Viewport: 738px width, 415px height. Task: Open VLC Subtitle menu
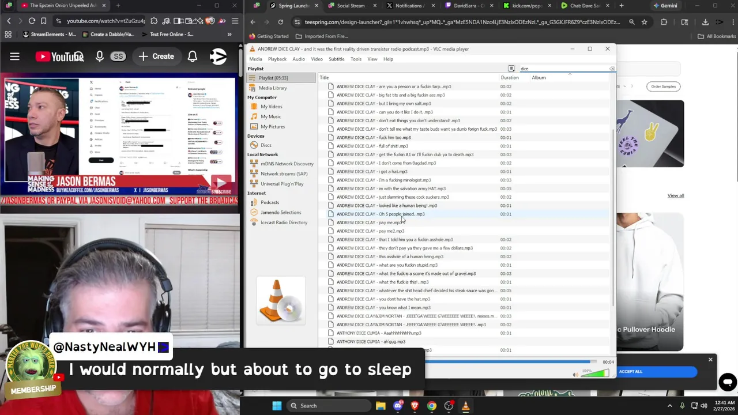[x=337, y=59]
